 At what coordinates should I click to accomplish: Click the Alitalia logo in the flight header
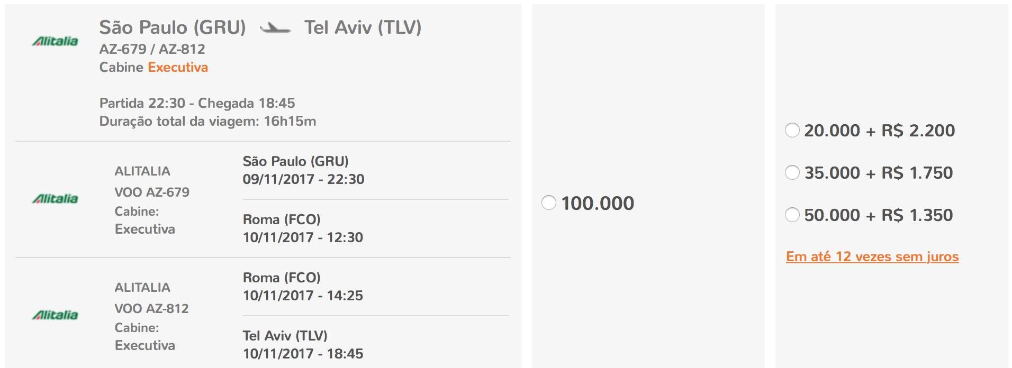55,41
